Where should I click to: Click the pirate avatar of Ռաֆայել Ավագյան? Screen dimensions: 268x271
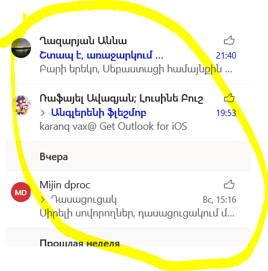tap(21, 106)
